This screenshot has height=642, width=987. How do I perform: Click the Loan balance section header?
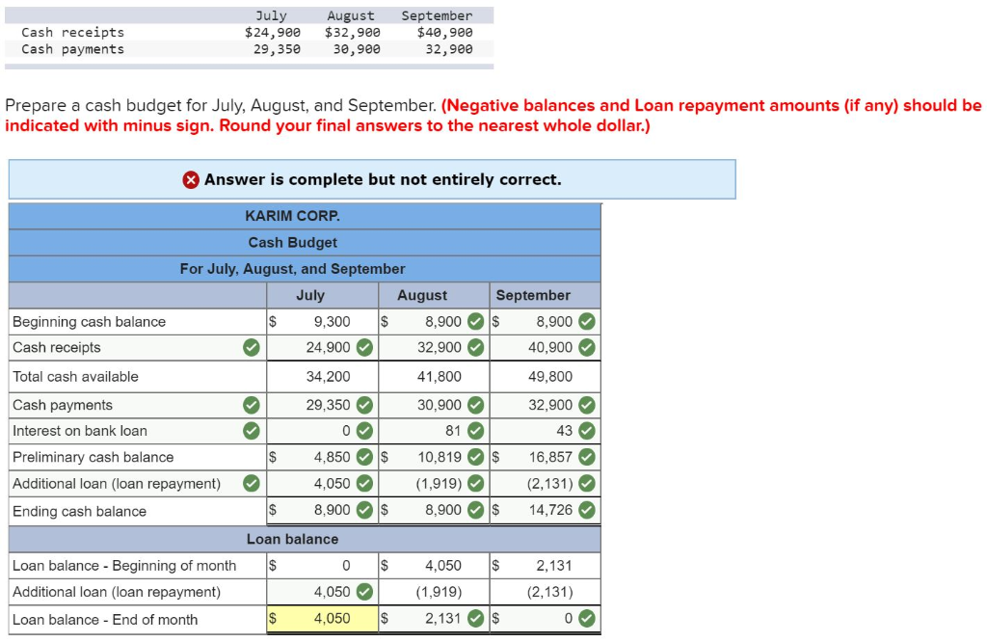pyautogui.click(x=305, y=539)
